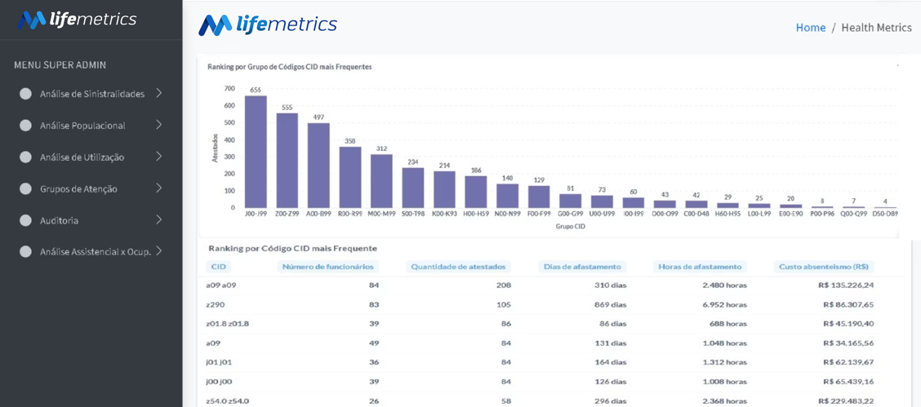Expand the Auditoria submenu chevron

(158, 220)
